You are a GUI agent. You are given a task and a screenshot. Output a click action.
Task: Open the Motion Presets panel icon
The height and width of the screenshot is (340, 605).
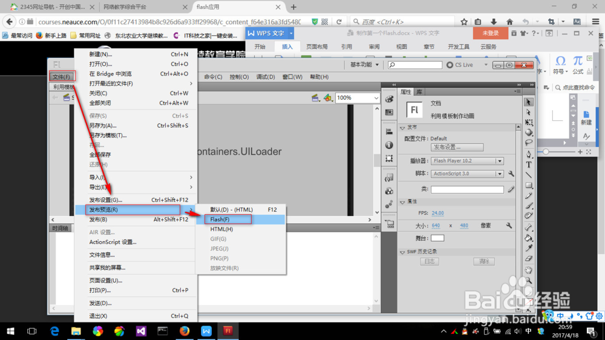click(389, 204)
